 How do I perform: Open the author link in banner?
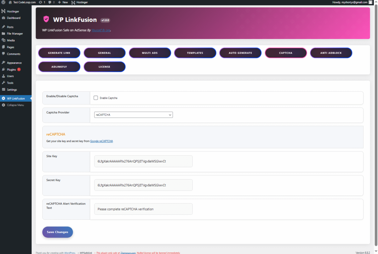[x=101, y=30]
